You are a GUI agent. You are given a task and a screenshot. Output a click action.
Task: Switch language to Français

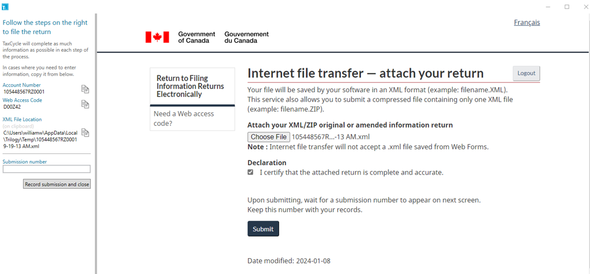[x=527, y=22]
